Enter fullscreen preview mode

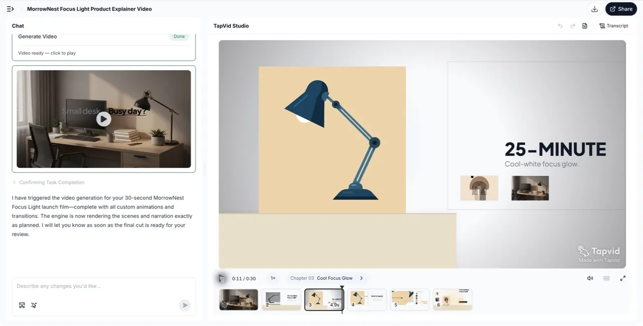click(623, 278)
